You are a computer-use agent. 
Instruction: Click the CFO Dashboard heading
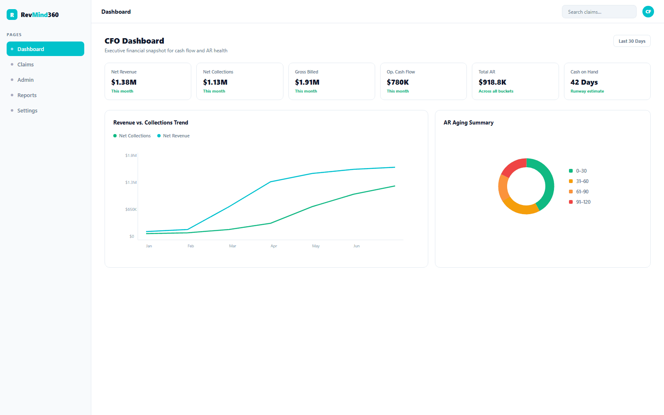[134, 41]
